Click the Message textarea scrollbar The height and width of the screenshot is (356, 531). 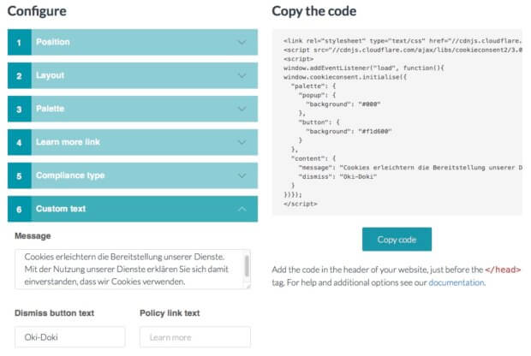247,266
